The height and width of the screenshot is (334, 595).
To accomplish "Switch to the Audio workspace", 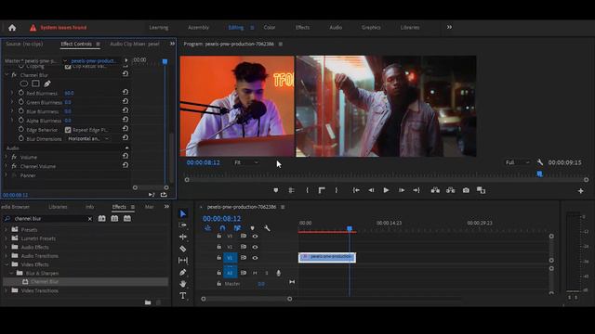I will coord(336,27).
